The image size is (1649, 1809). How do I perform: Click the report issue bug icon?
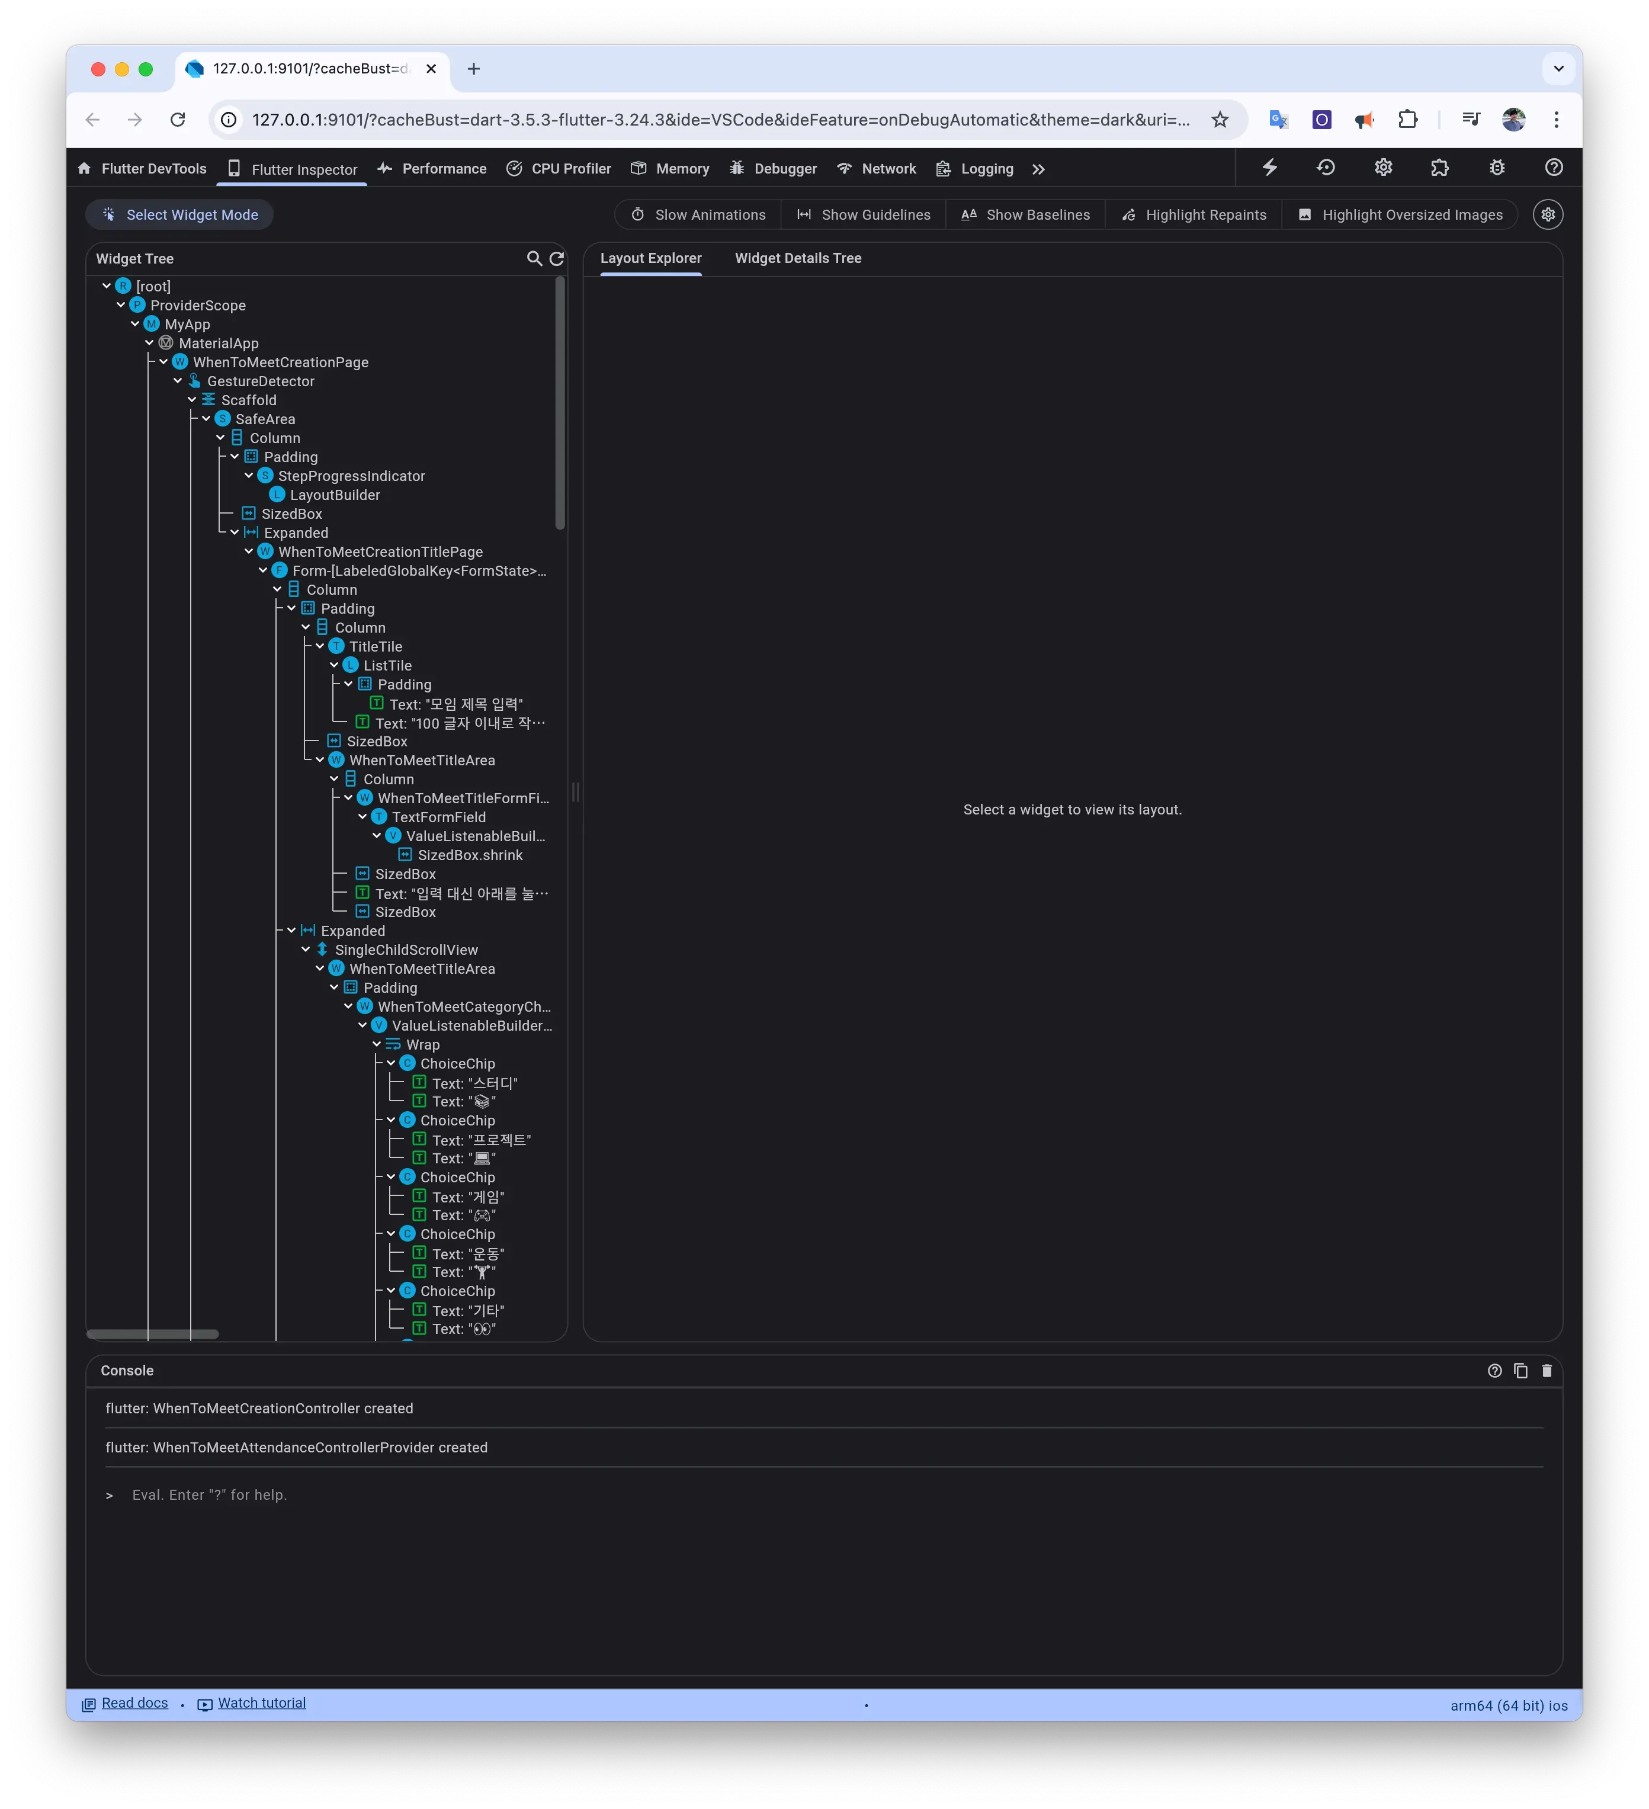1497,168
